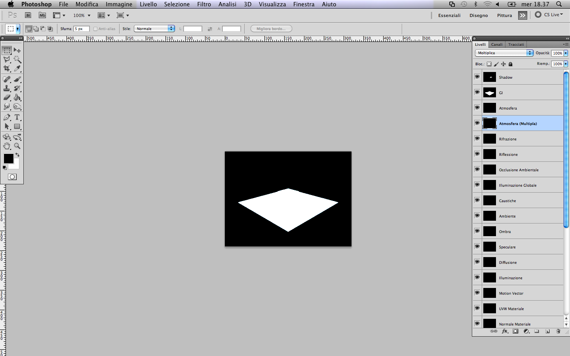Expand the Opacità value arrow
This screenshot has width=570, height=356.
click(x=566, y=53)
